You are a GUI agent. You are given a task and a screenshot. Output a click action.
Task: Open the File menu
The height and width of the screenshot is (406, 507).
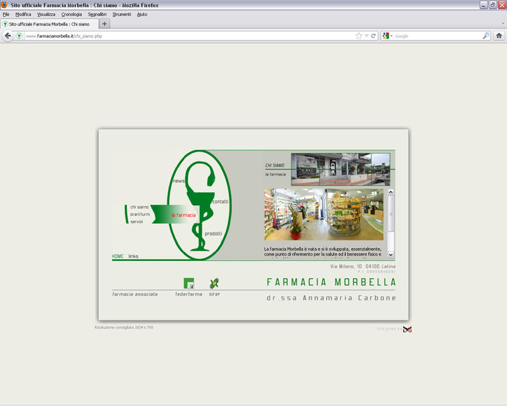tap(6, 14)
